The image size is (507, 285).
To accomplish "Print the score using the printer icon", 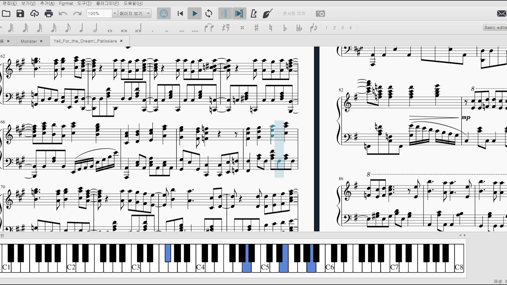I will pyautogui.click(x=49, y=13).
